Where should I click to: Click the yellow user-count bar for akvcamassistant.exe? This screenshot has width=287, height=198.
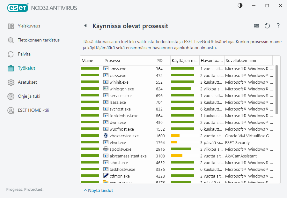coord(177,156)
